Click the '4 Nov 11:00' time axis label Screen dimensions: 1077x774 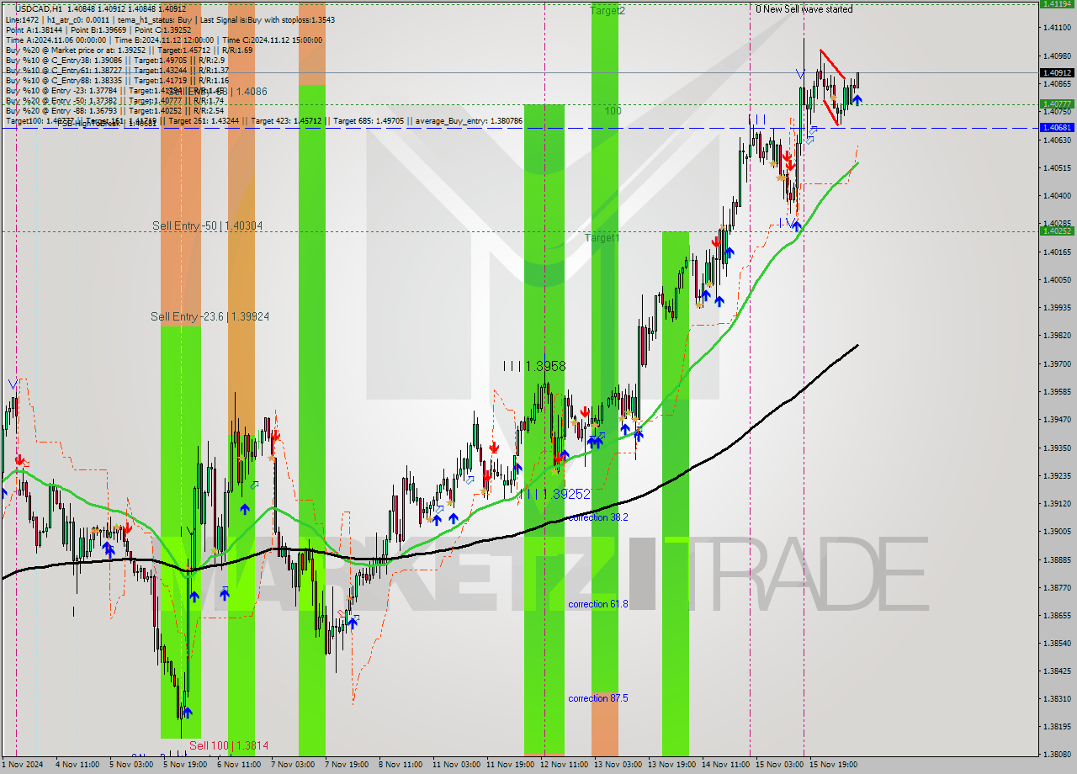79,765
